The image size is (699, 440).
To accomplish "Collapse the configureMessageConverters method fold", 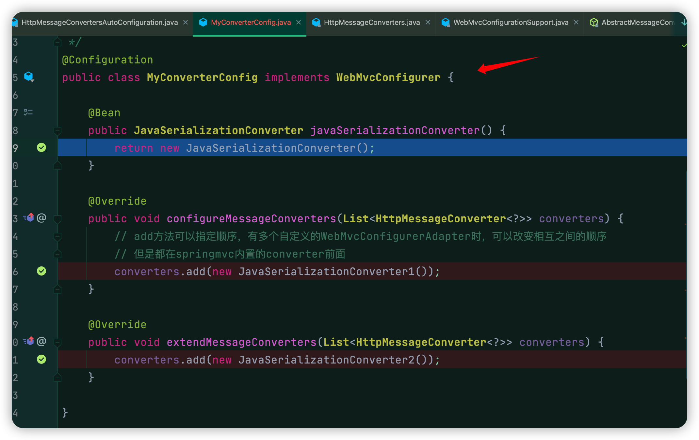I will click(57, 219).
